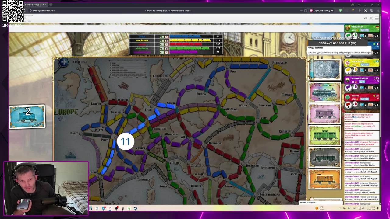
Task: Click the Budapest city label on the map
Action: (215, 143)
